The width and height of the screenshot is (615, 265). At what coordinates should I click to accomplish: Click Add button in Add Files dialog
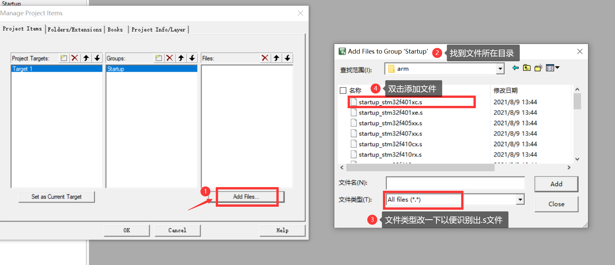pos(556,184)
